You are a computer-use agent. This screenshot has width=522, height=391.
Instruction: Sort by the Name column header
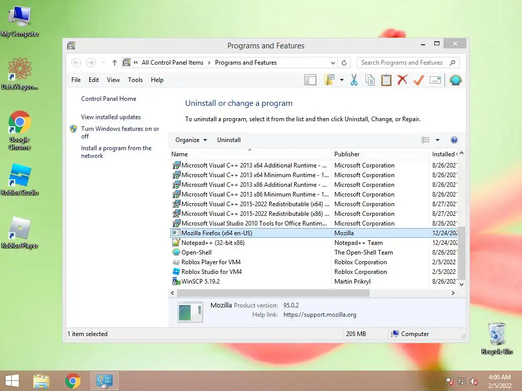point(250,154)
